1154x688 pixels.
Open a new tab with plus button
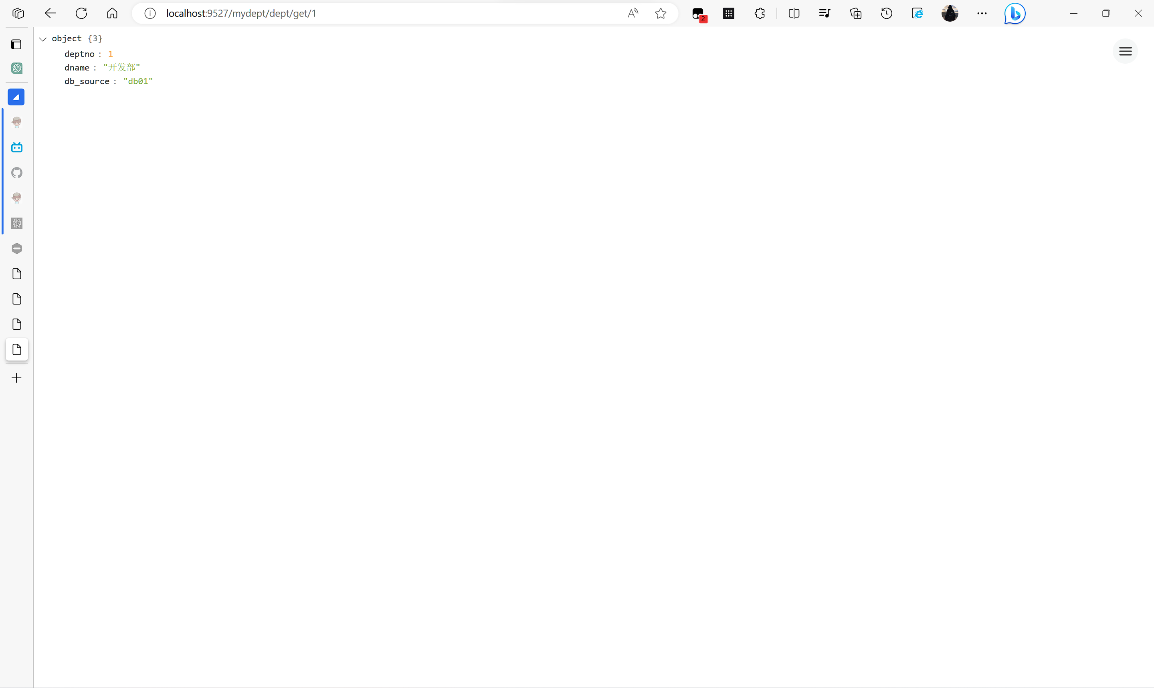(17, 378)
